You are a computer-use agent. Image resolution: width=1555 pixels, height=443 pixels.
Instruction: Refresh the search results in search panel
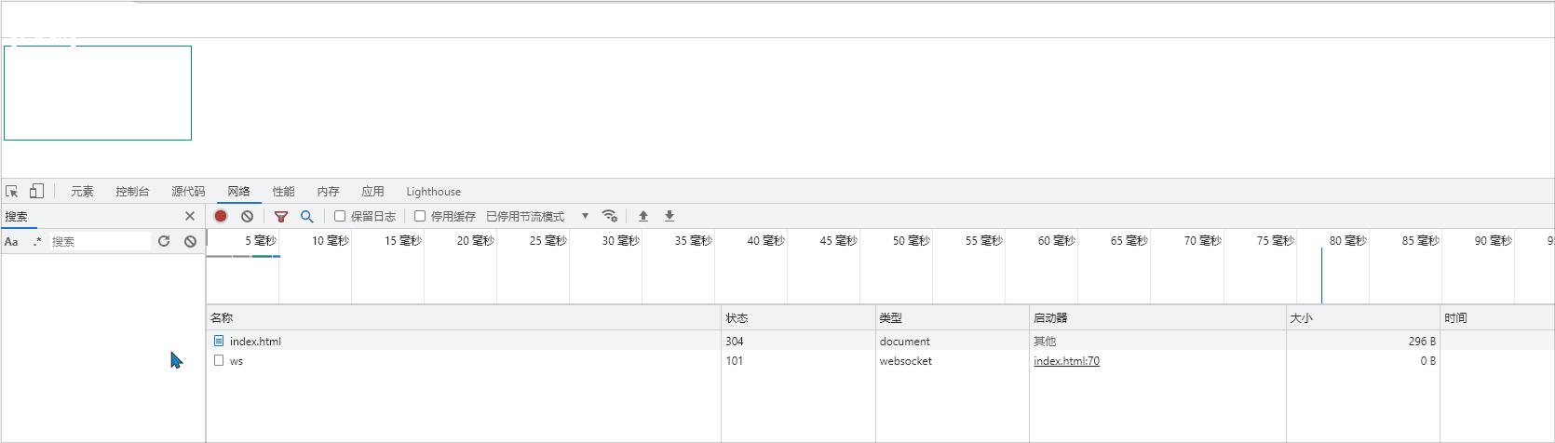[x=164, y=241]
